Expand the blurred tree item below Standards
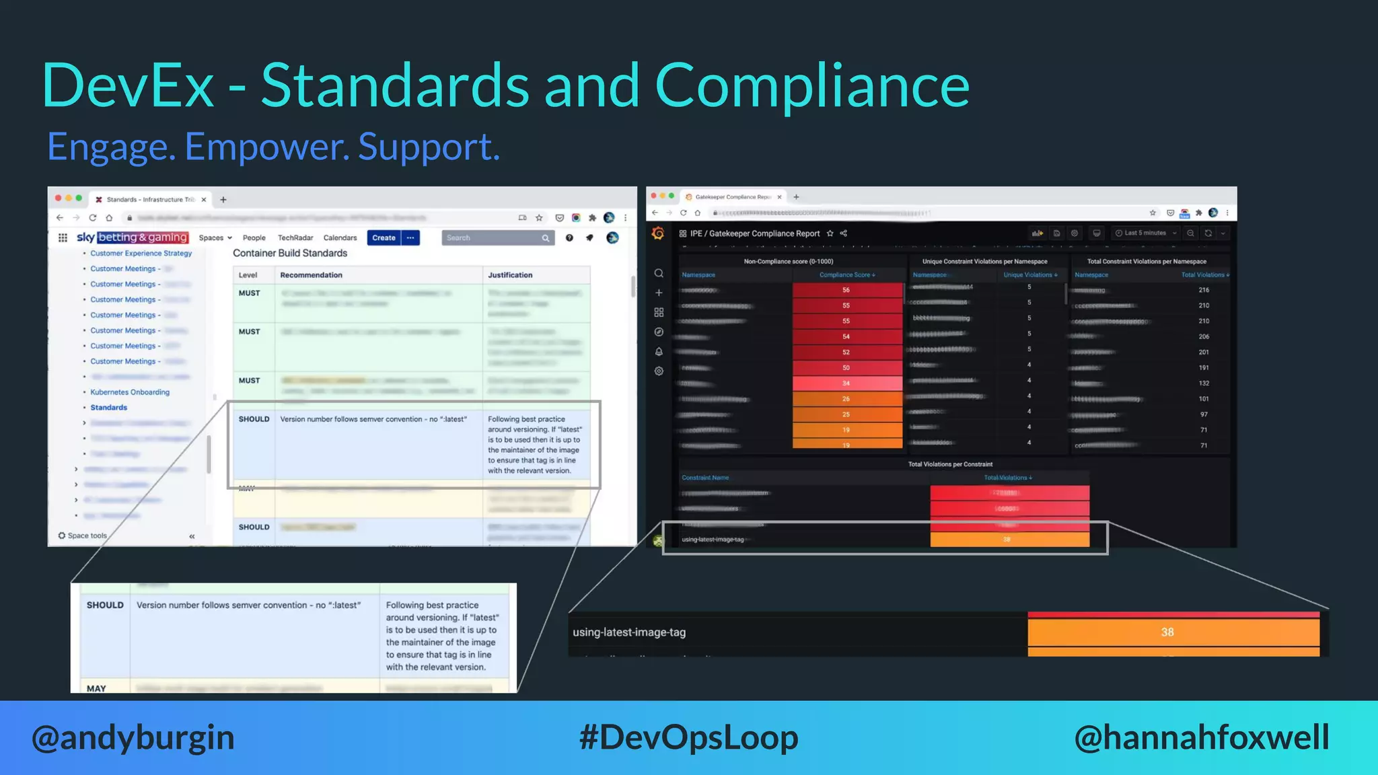 (84, 423)
